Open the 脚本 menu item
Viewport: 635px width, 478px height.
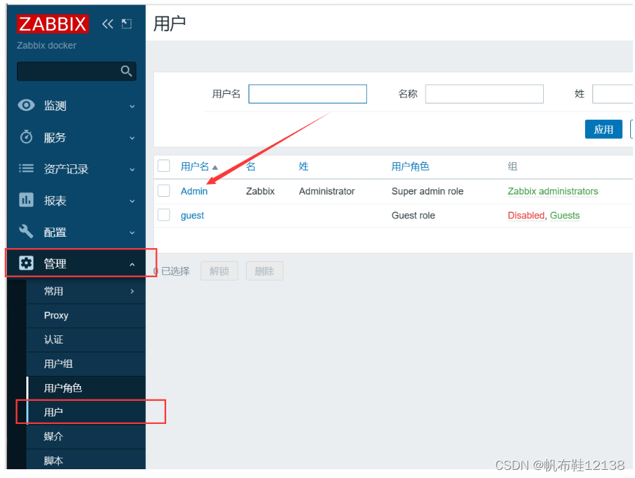86,460
